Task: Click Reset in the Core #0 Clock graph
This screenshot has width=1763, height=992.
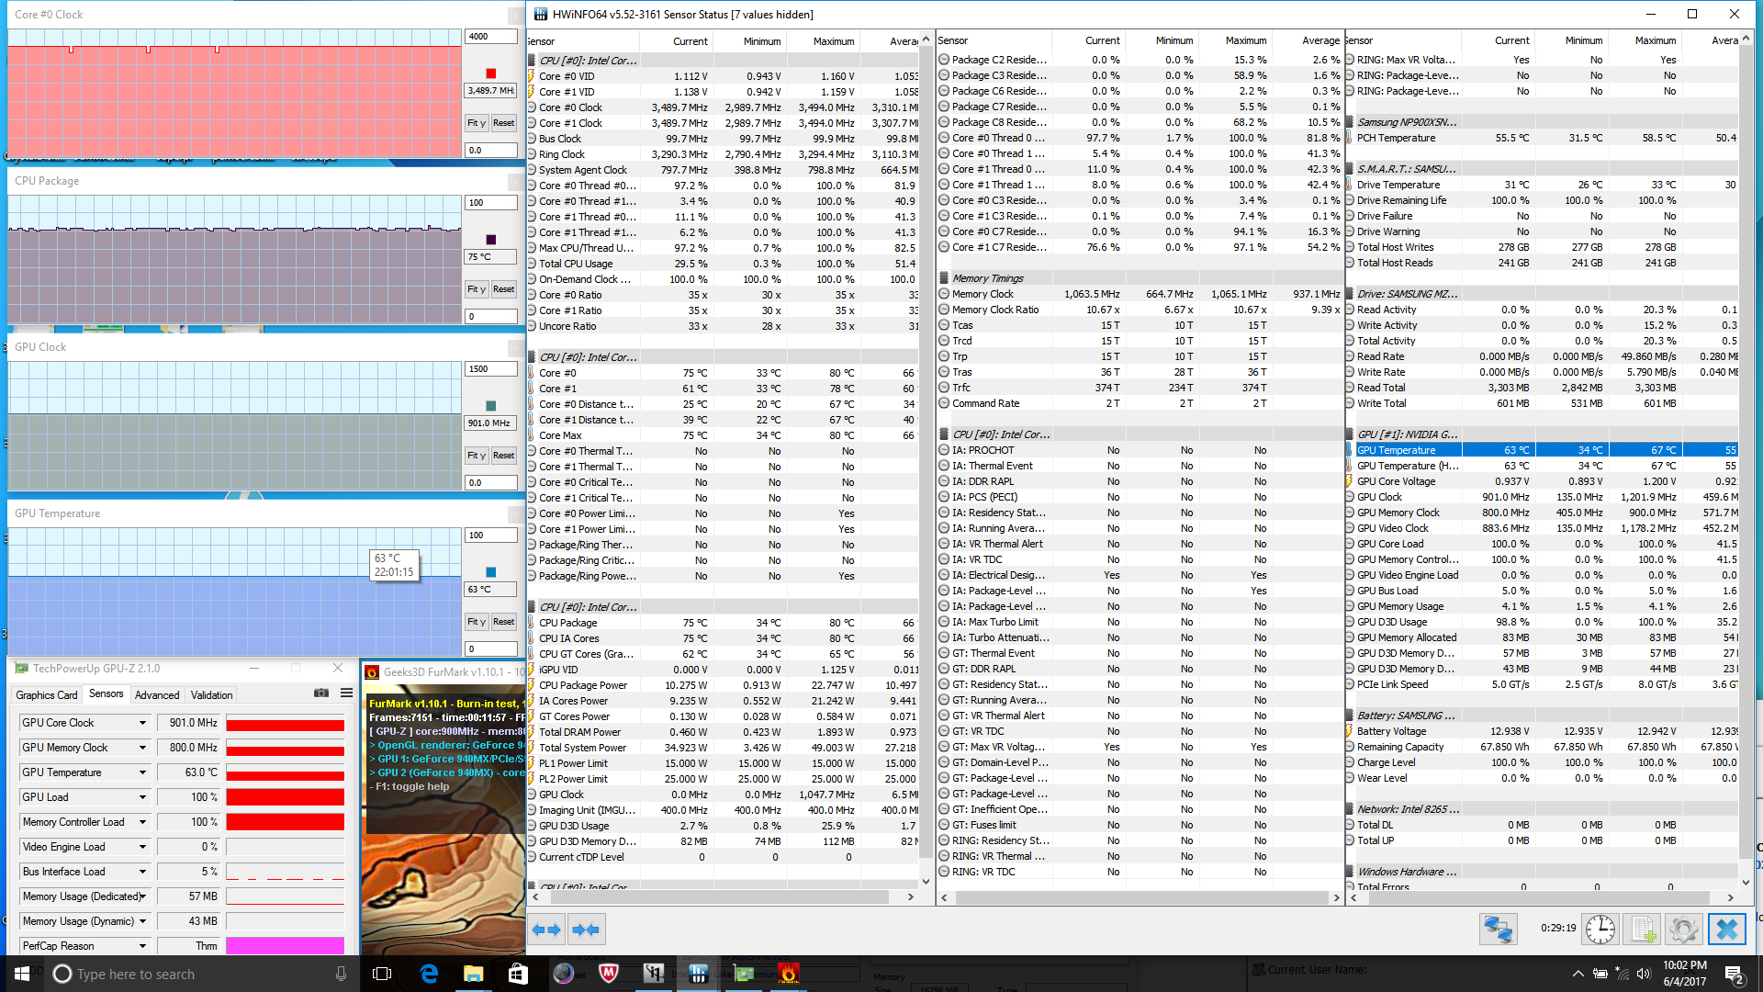Action: [x=503, y=123]
